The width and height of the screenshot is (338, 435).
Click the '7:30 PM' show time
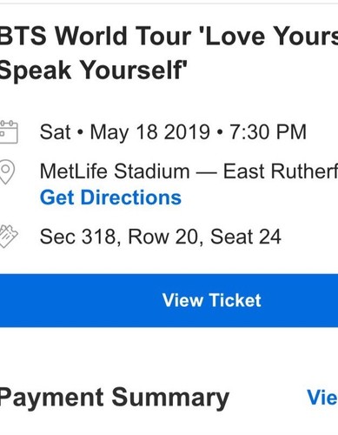(x=268, y=132)
